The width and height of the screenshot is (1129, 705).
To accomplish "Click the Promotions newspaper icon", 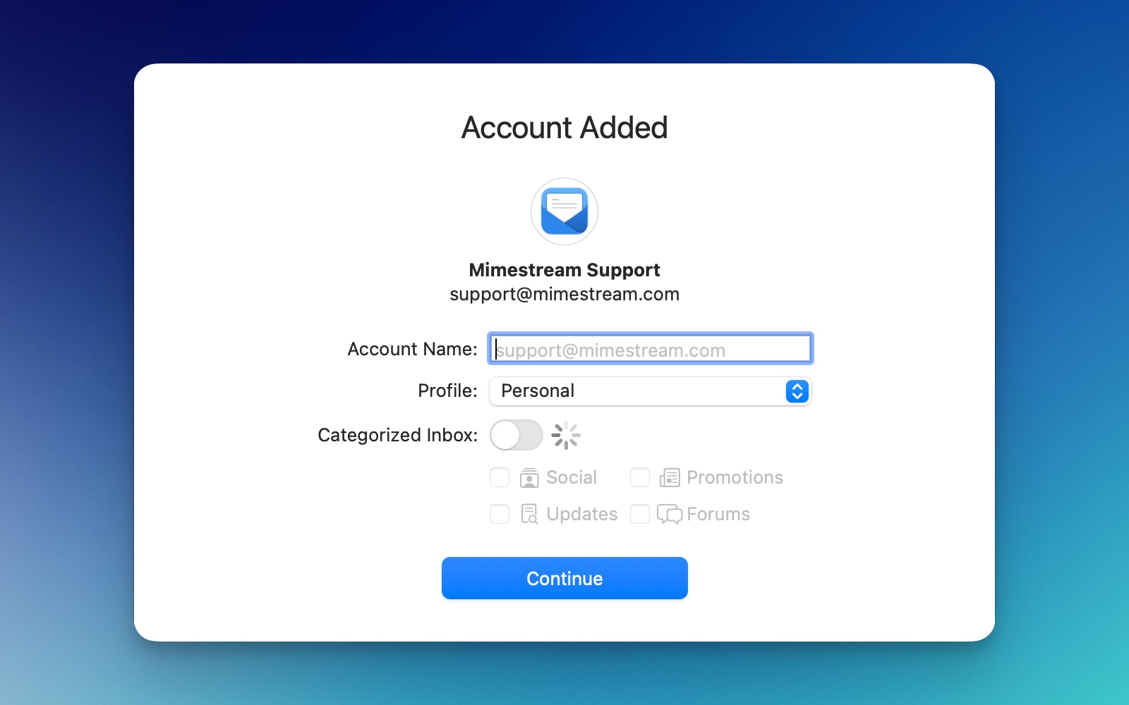I will pos(670,477).
